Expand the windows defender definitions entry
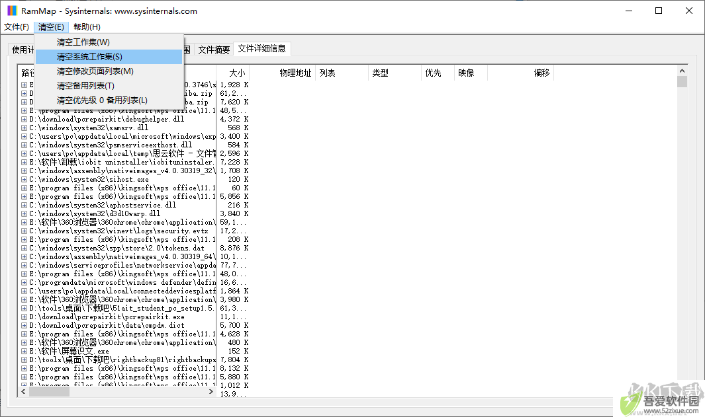 [24, 283]
